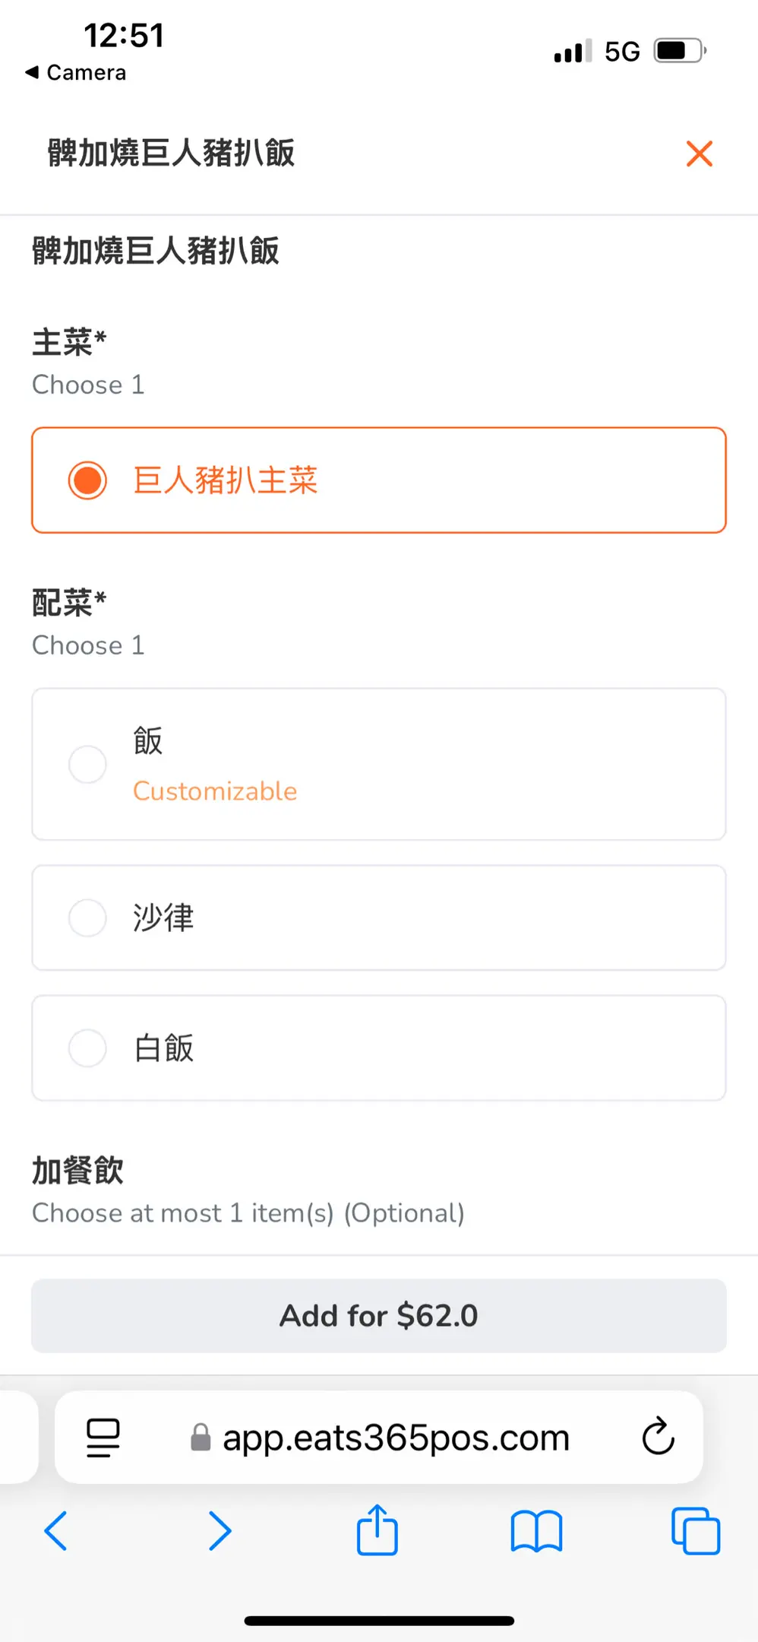Image resolution: width=758 pixels, height=1642 pixels.
Task: Tap the Customizable label under 飯
Action: coord(215,791)
